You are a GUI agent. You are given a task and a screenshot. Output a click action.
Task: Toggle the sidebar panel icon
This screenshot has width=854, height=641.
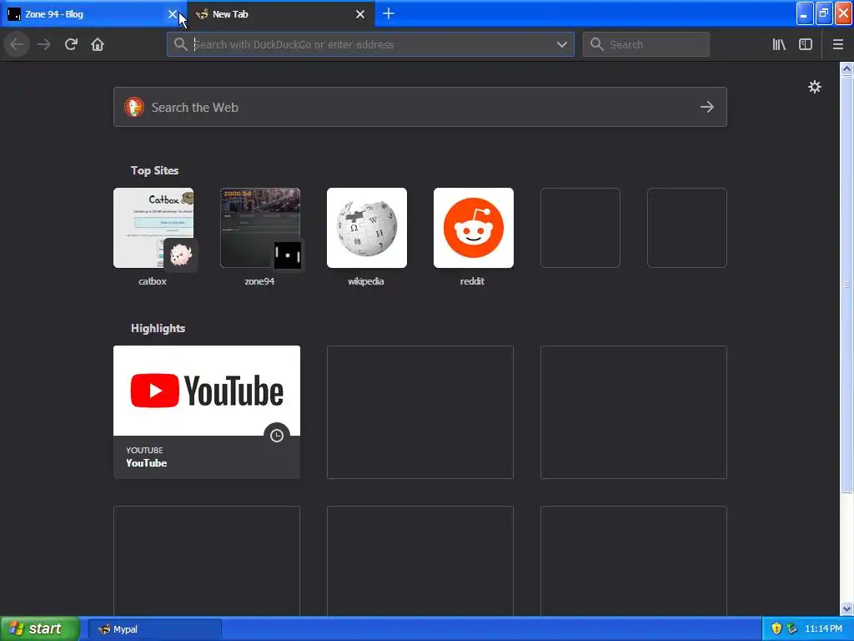[x=806, y=44]
